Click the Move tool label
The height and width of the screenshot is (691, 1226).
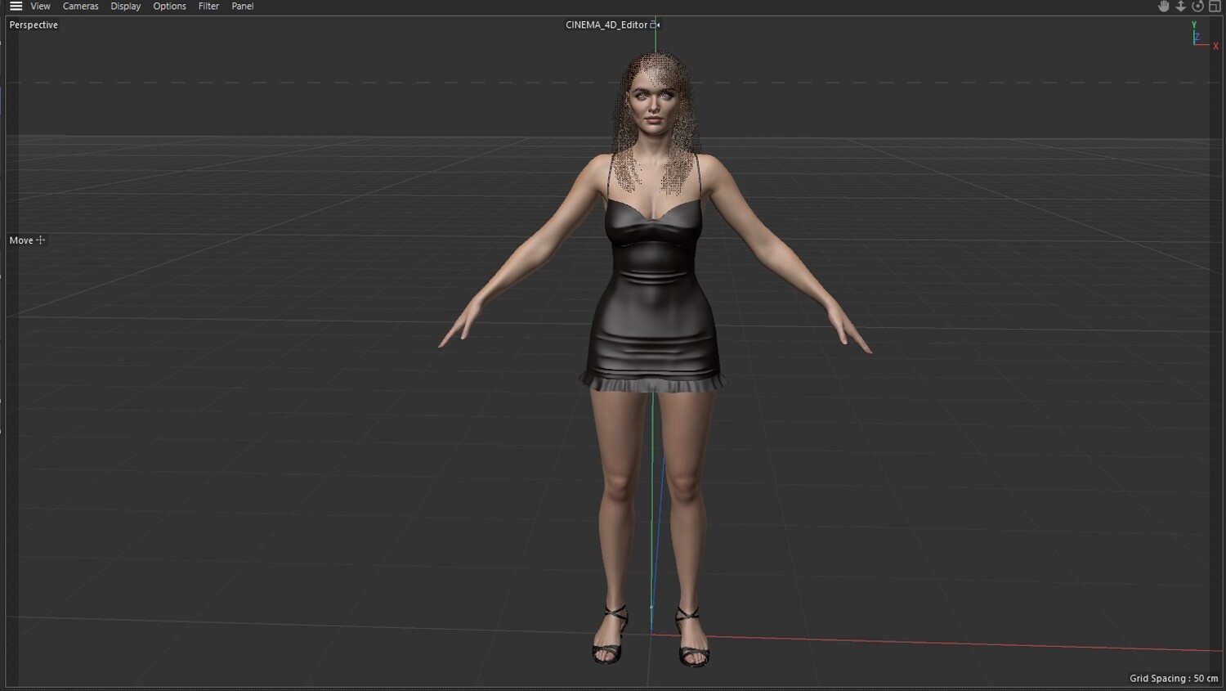21,240
